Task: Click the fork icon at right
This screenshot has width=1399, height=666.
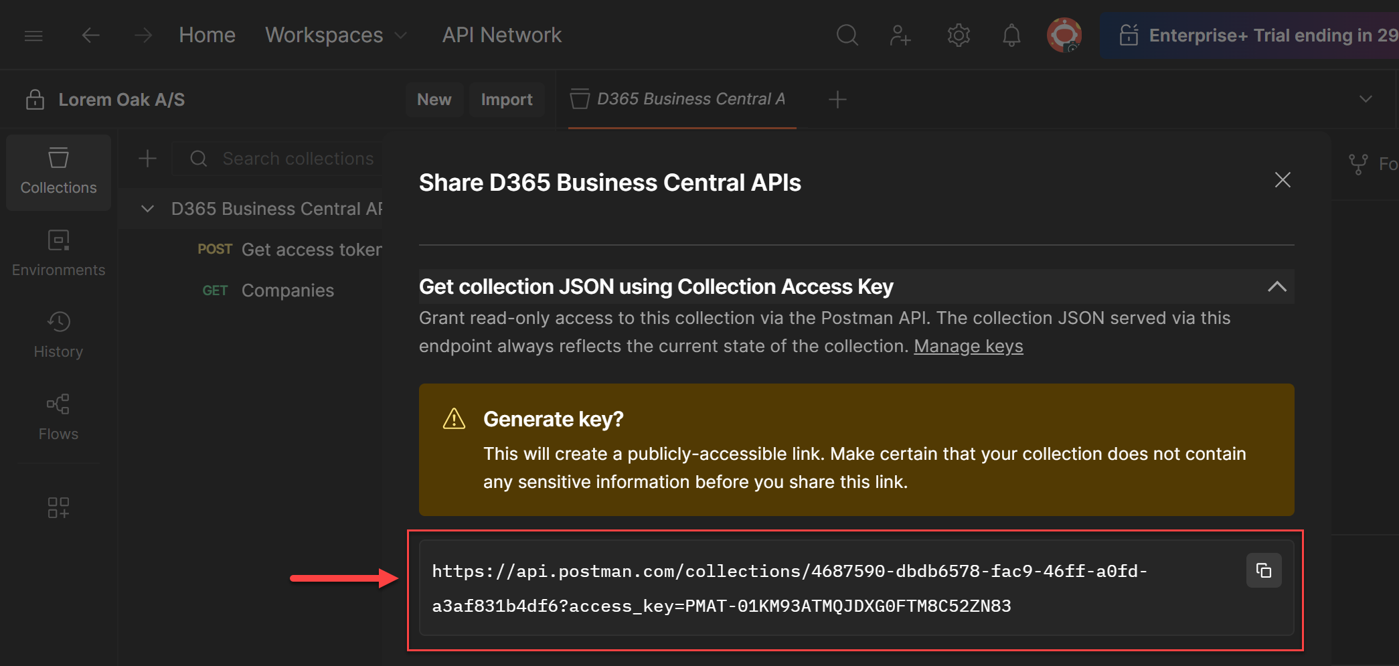Action: (1357, 164)
